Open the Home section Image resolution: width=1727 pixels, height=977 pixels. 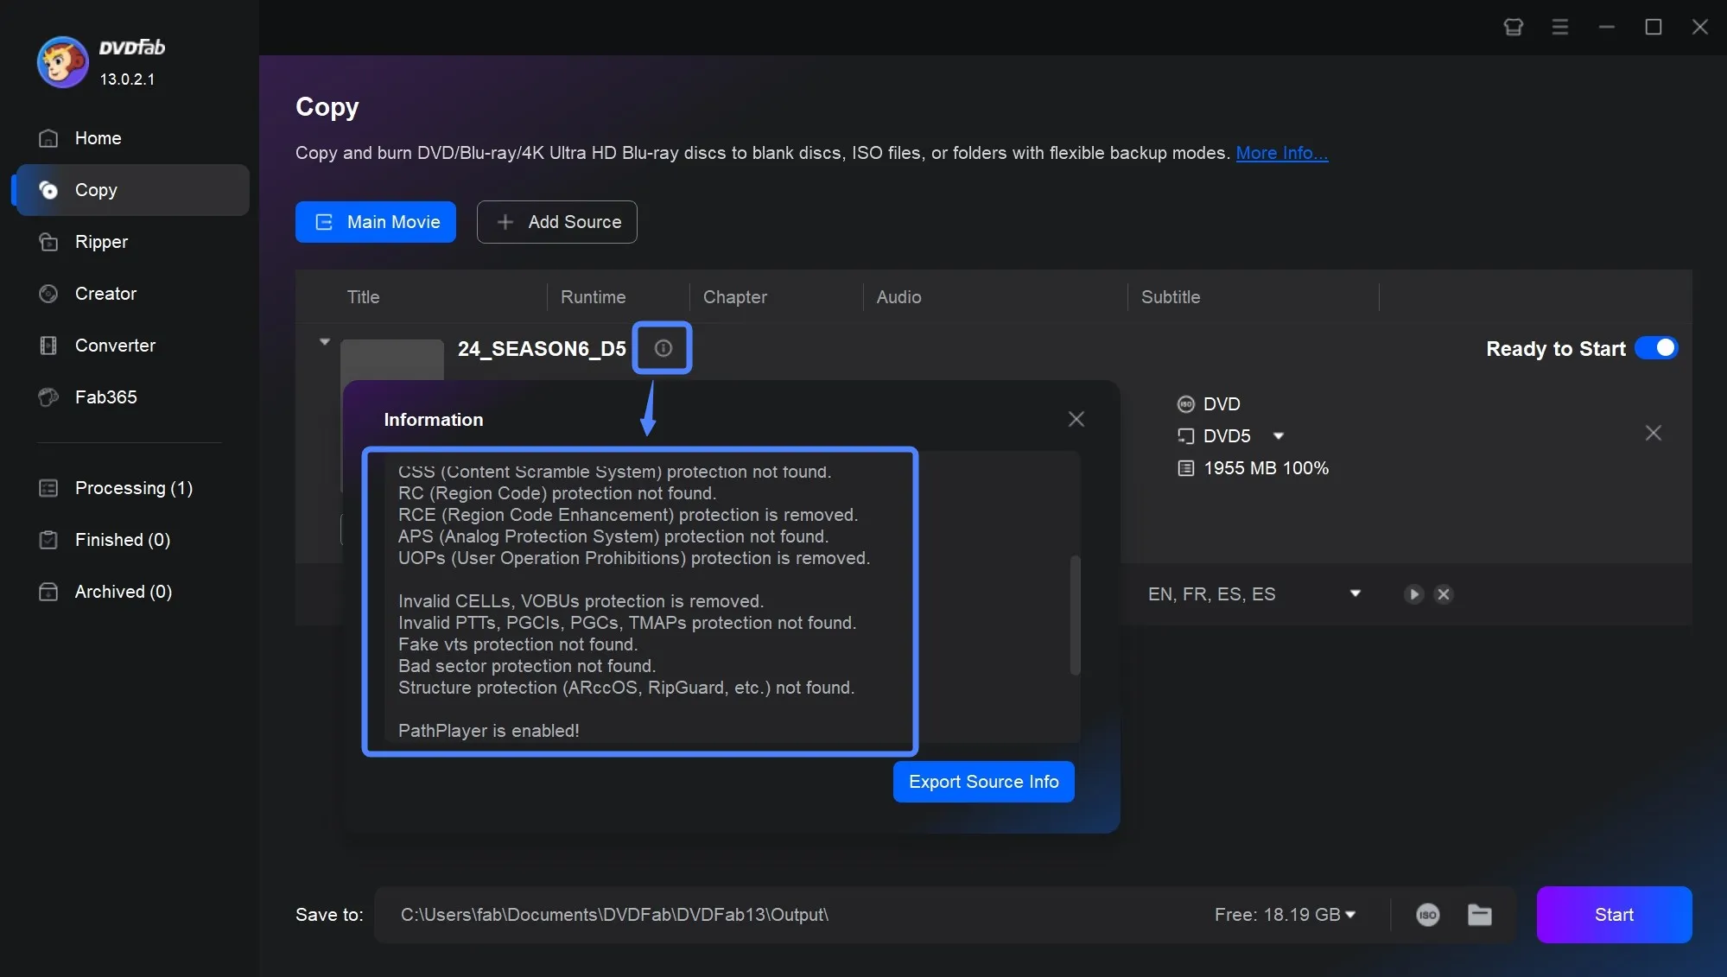pyautogui.click(x=98, y=138)
